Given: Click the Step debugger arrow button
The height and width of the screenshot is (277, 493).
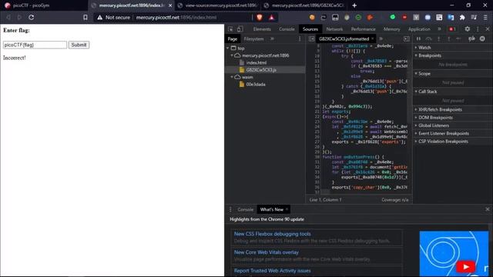Looking at the screenshot, I should (459, 38).
